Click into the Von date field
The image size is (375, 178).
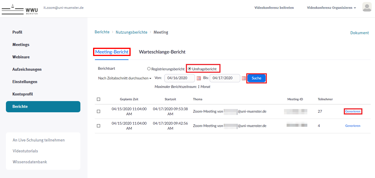179,78
